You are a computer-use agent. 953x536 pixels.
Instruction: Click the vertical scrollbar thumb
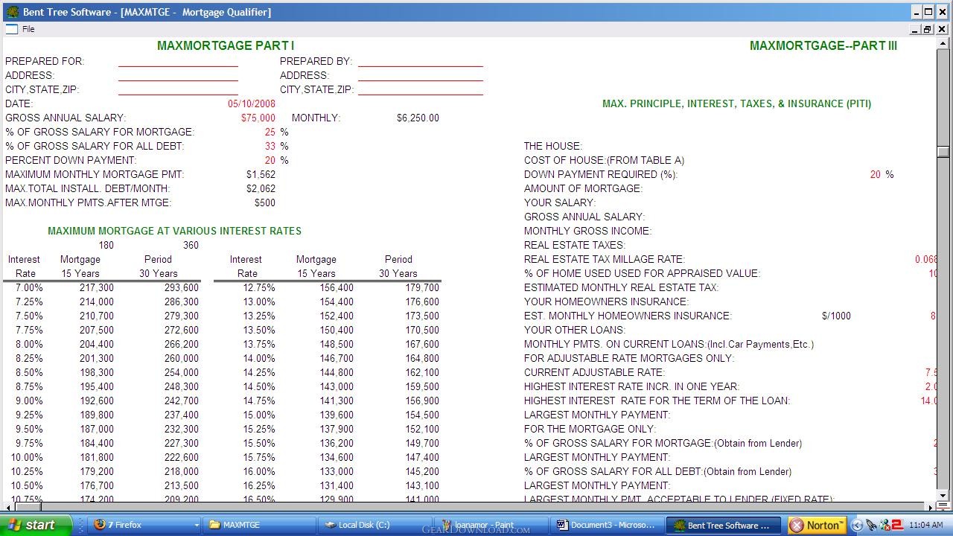(x=943, y=152)
